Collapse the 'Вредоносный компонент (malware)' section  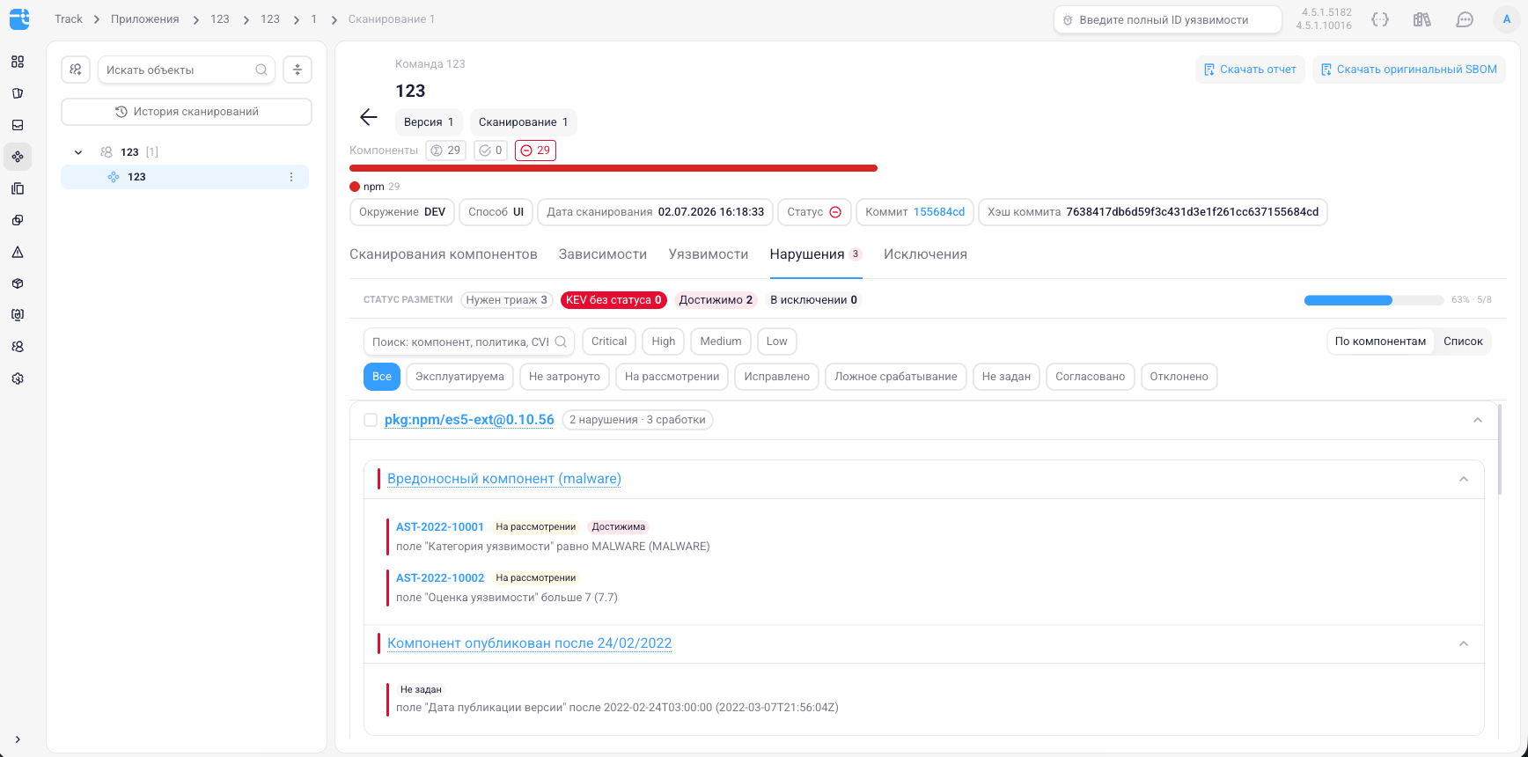(1464, 479)
